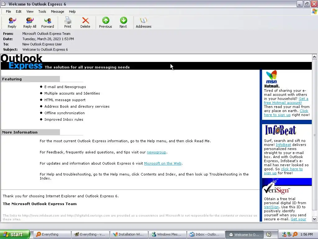Click the subject 'Welcome to Outlook Express 6'
The height and width of the screenshot is (239, 318).
tap(45, 49)
